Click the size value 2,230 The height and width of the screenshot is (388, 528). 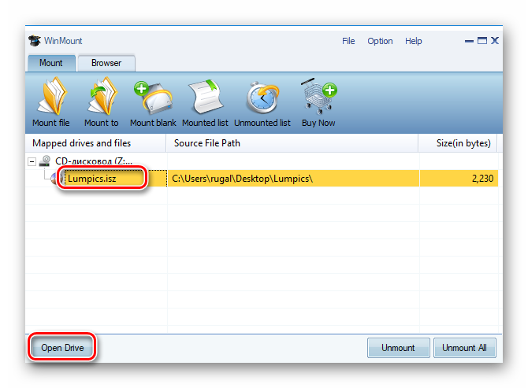(x=482, y=179)
